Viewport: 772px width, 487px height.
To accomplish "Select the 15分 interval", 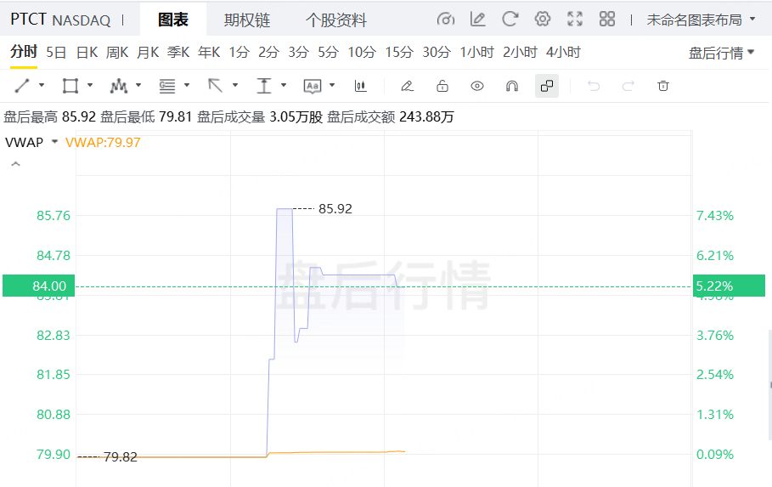I will point(399,52).
